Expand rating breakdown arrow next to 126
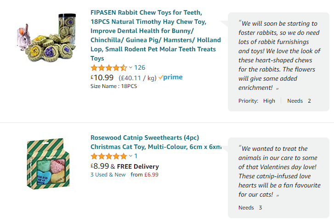 click(130, 68)
